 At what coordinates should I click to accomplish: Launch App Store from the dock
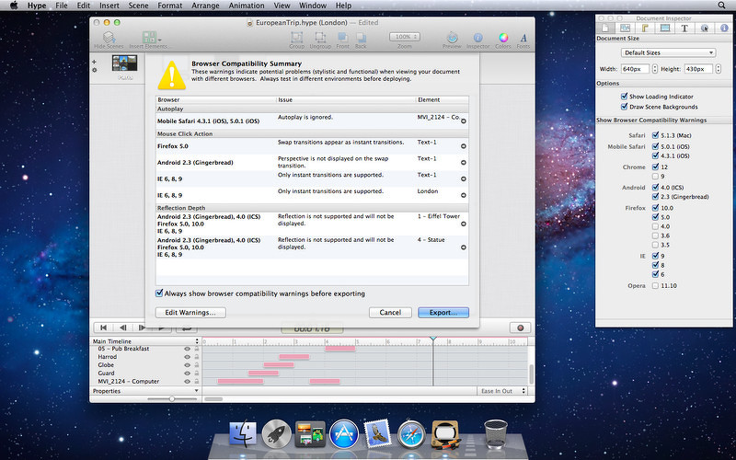(x=344, y=434)
